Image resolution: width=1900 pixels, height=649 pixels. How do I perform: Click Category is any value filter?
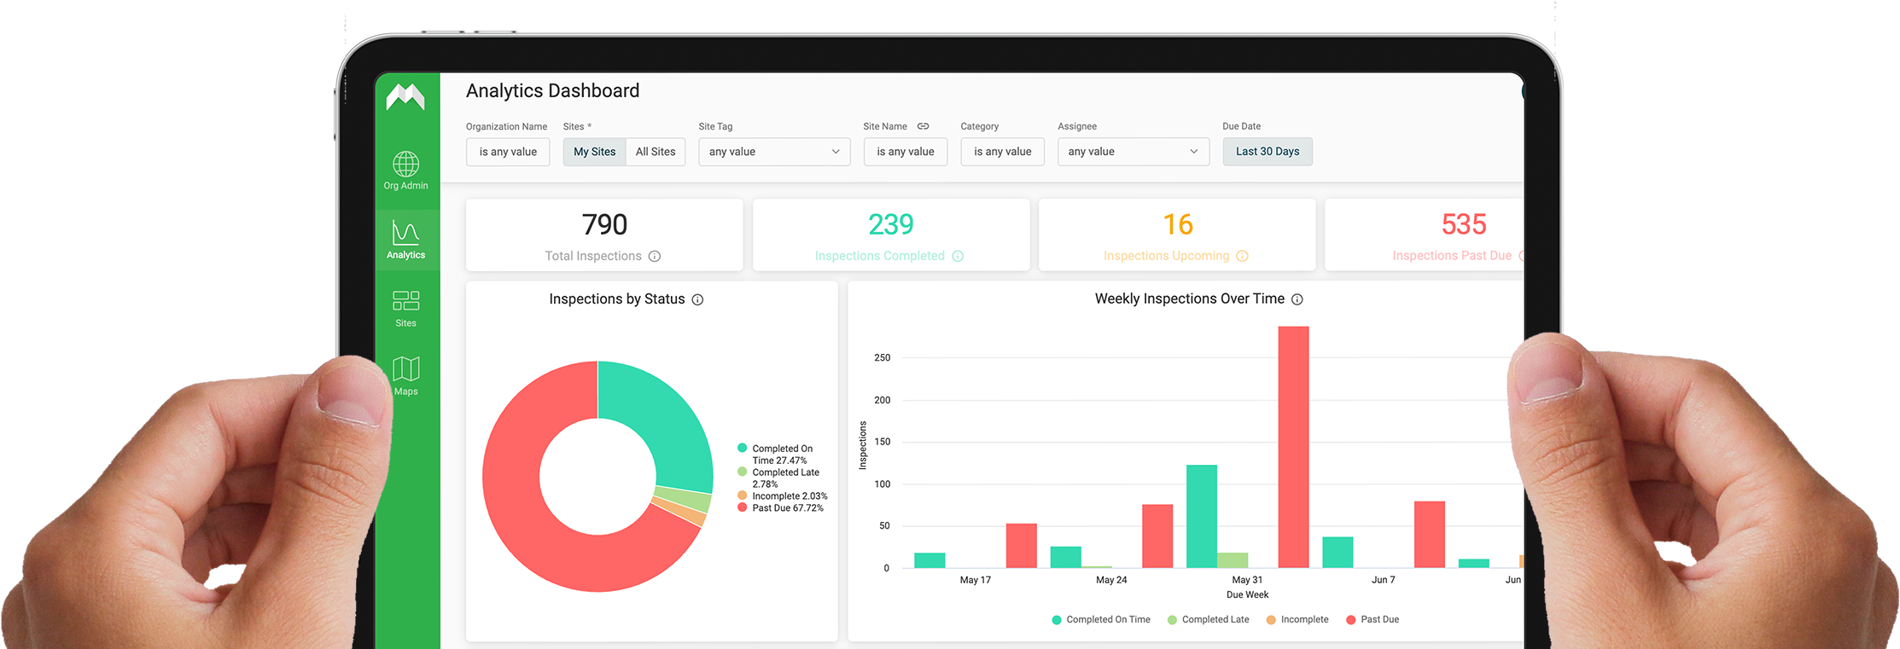click(1002, 152)
